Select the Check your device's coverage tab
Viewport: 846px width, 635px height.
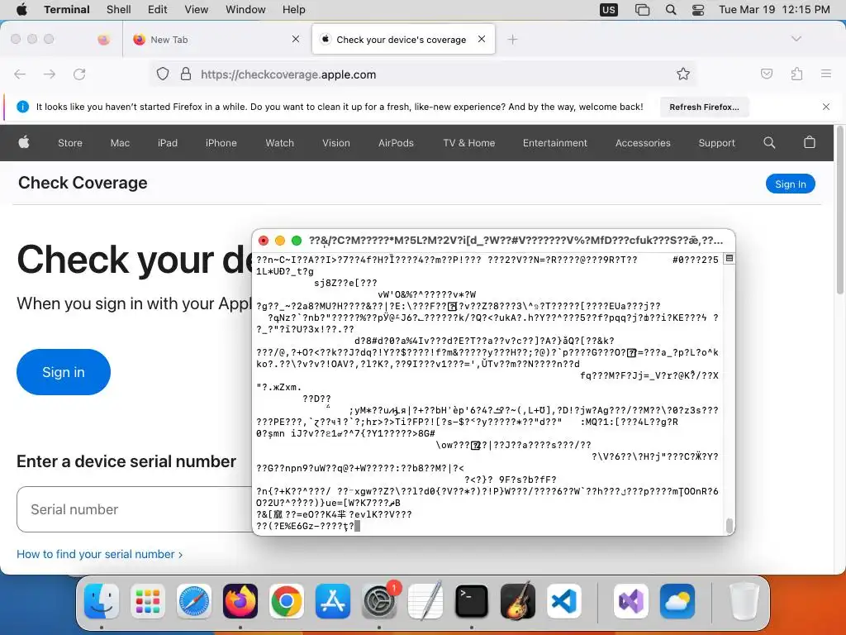403,39
